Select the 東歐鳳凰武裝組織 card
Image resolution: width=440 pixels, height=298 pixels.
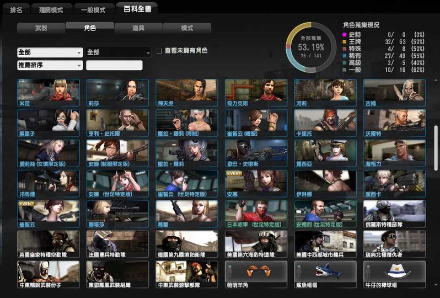[x=117, y=275]
